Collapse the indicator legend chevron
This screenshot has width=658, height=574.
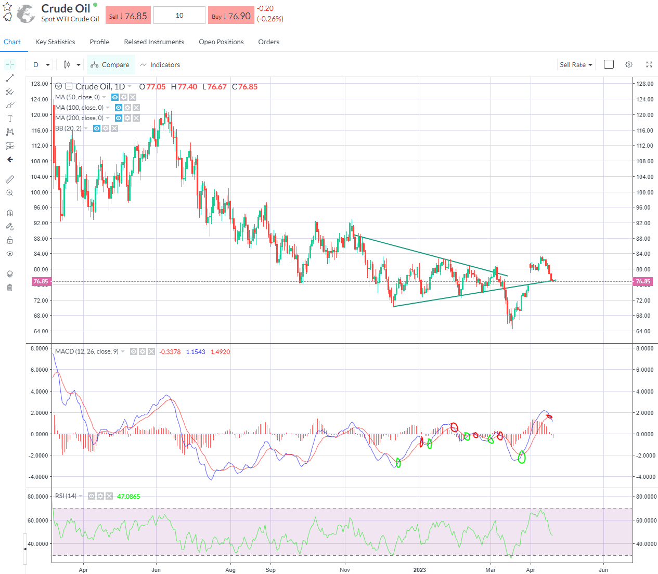coord(59,87)
